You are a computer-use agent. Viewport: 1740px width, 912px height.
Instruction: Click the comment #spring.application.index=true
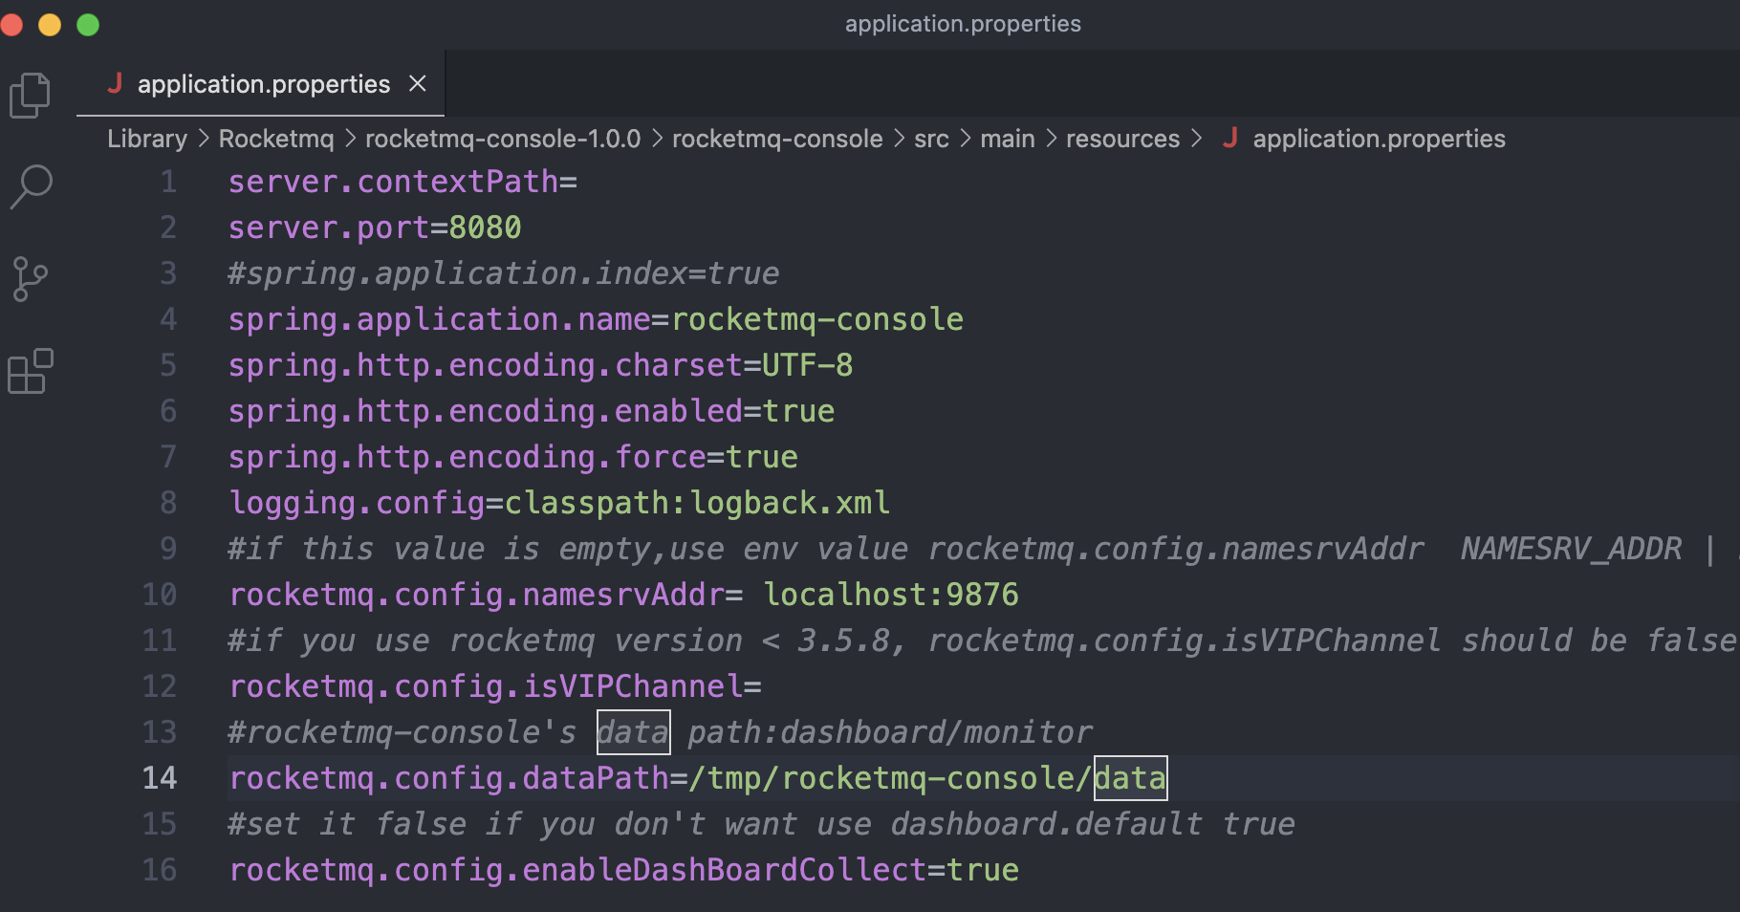504,273
